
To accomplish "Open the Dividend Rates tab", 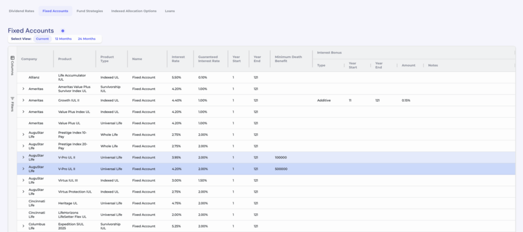I will 21,10.
